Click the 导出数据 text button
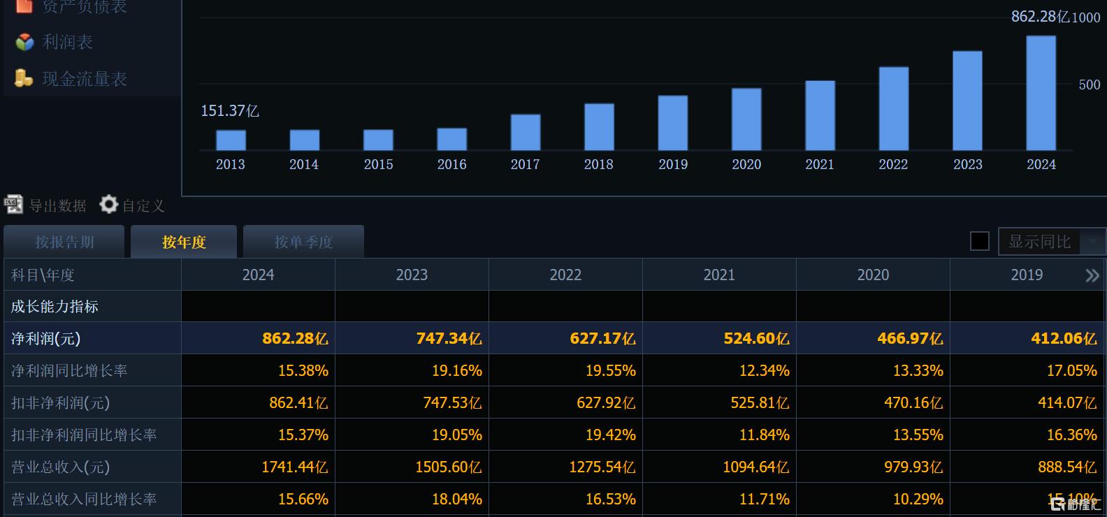Screen dimensions: 1107x517 tap(58, 205)
